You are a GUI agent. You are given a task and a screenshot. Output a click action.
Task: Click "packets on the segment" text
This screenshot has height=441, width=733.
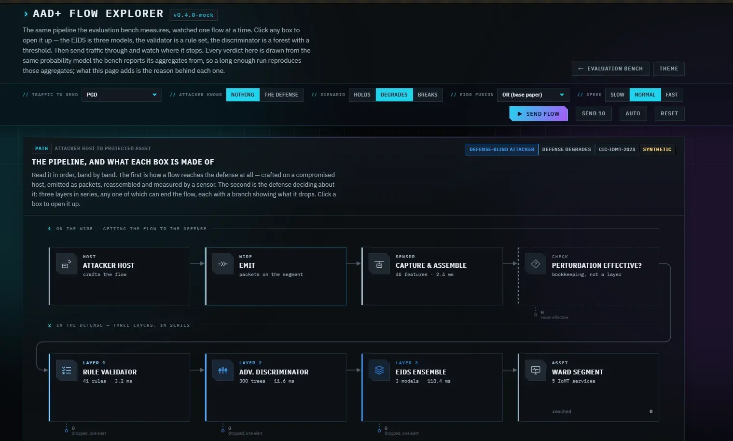coord(271,275)
